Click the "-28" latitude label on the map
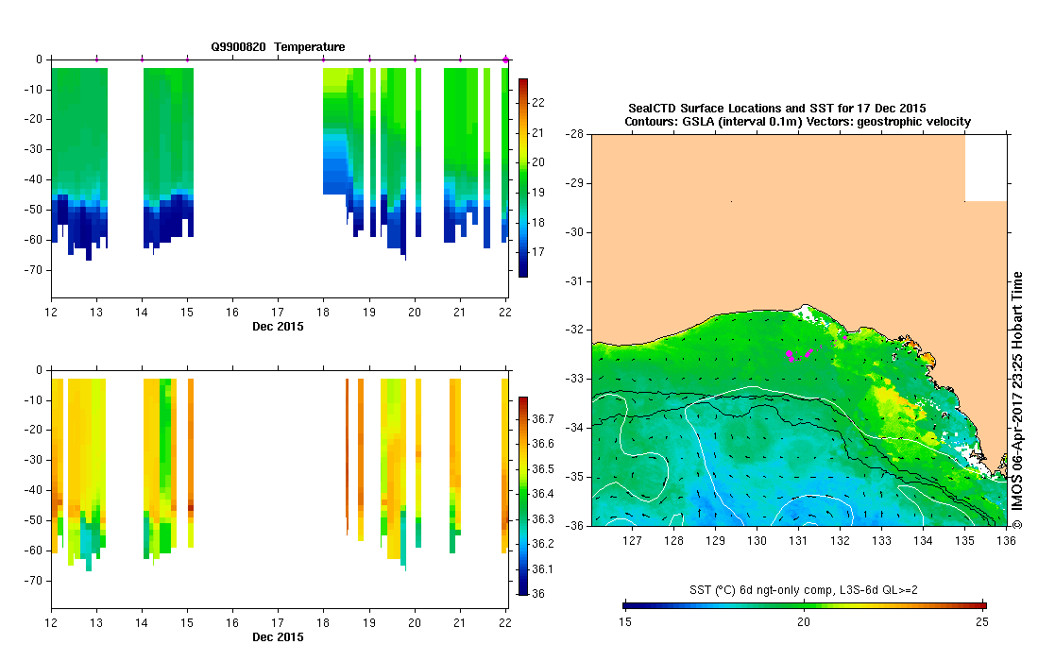The image size is (1038, 661). (574, 134)
